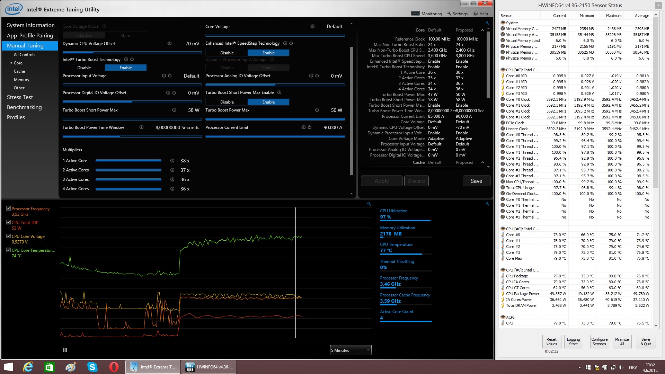Image resolution: width=665 pixels, height=374 pixels.
Task: Click Core #0 VID sensor icon in HWiNFO
Action: click(503, 76)
